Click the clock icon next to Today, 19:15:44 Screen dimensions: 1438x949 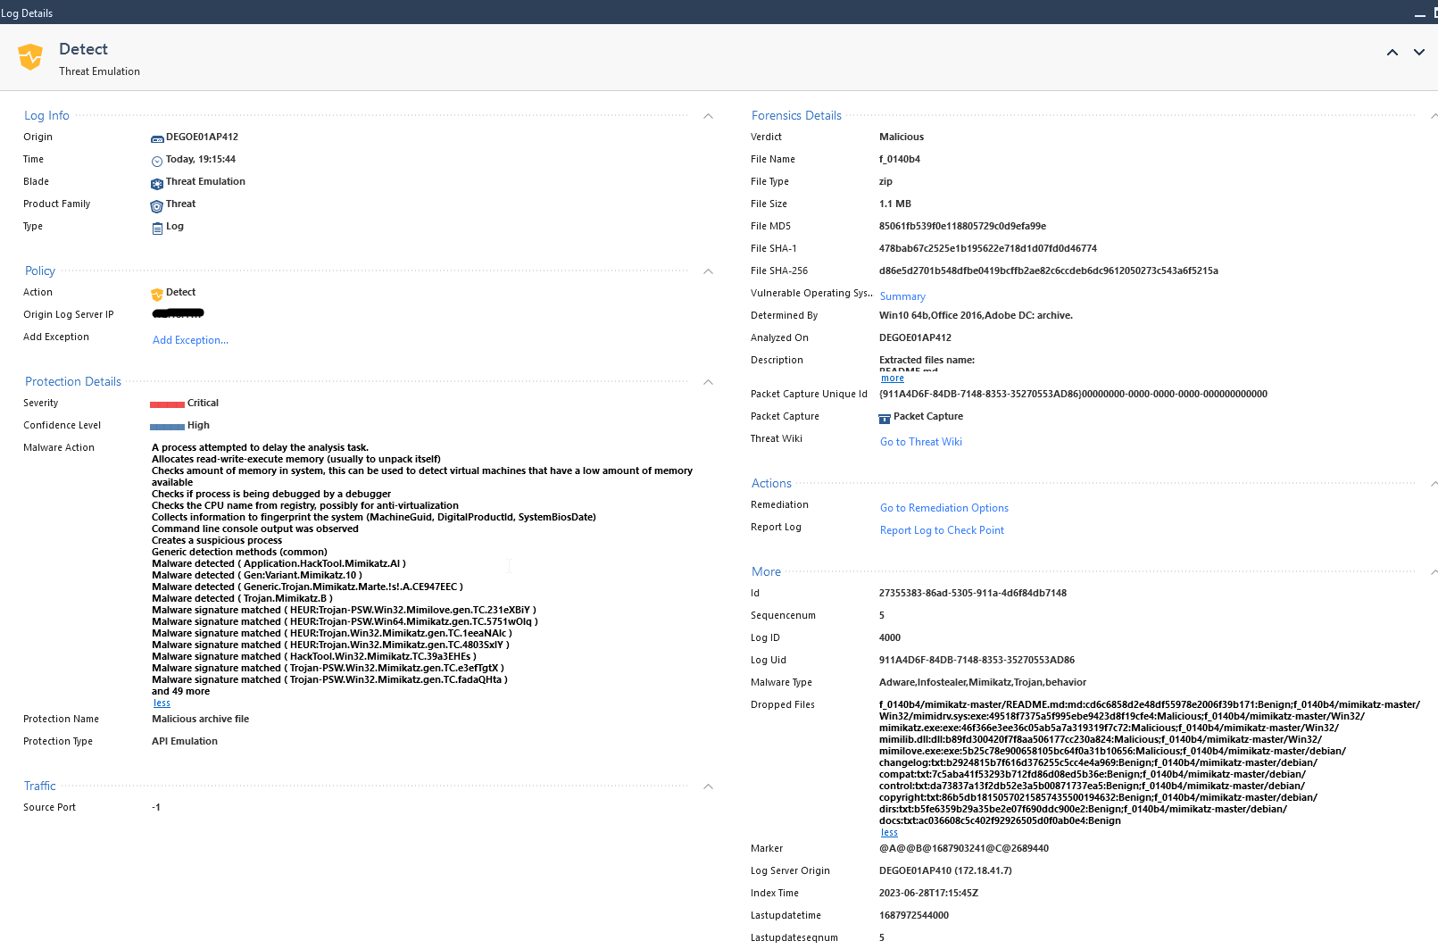point(157,159)
